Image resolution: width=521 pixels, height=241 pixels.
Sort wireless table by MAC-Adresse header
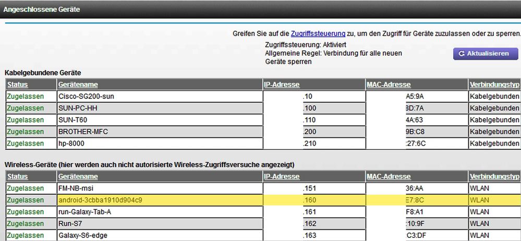click(x=389, y=176)
